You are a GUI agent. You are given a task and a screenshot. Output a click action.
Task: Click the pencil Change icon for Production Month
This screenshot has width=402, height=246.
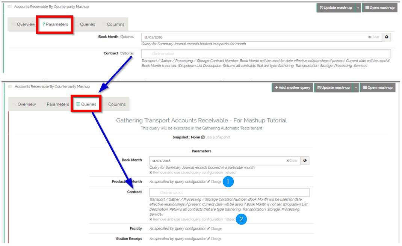point(209,182)
